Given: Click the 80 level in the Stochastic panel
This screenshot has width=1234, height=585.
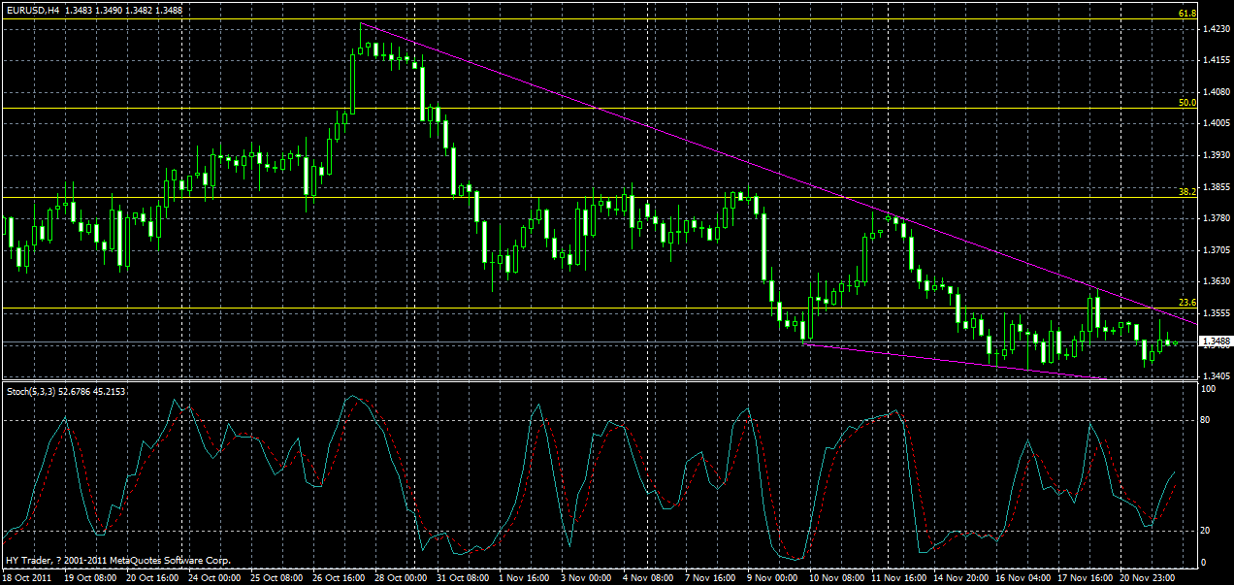Looking at the screenshot, I should point(1203,419).
